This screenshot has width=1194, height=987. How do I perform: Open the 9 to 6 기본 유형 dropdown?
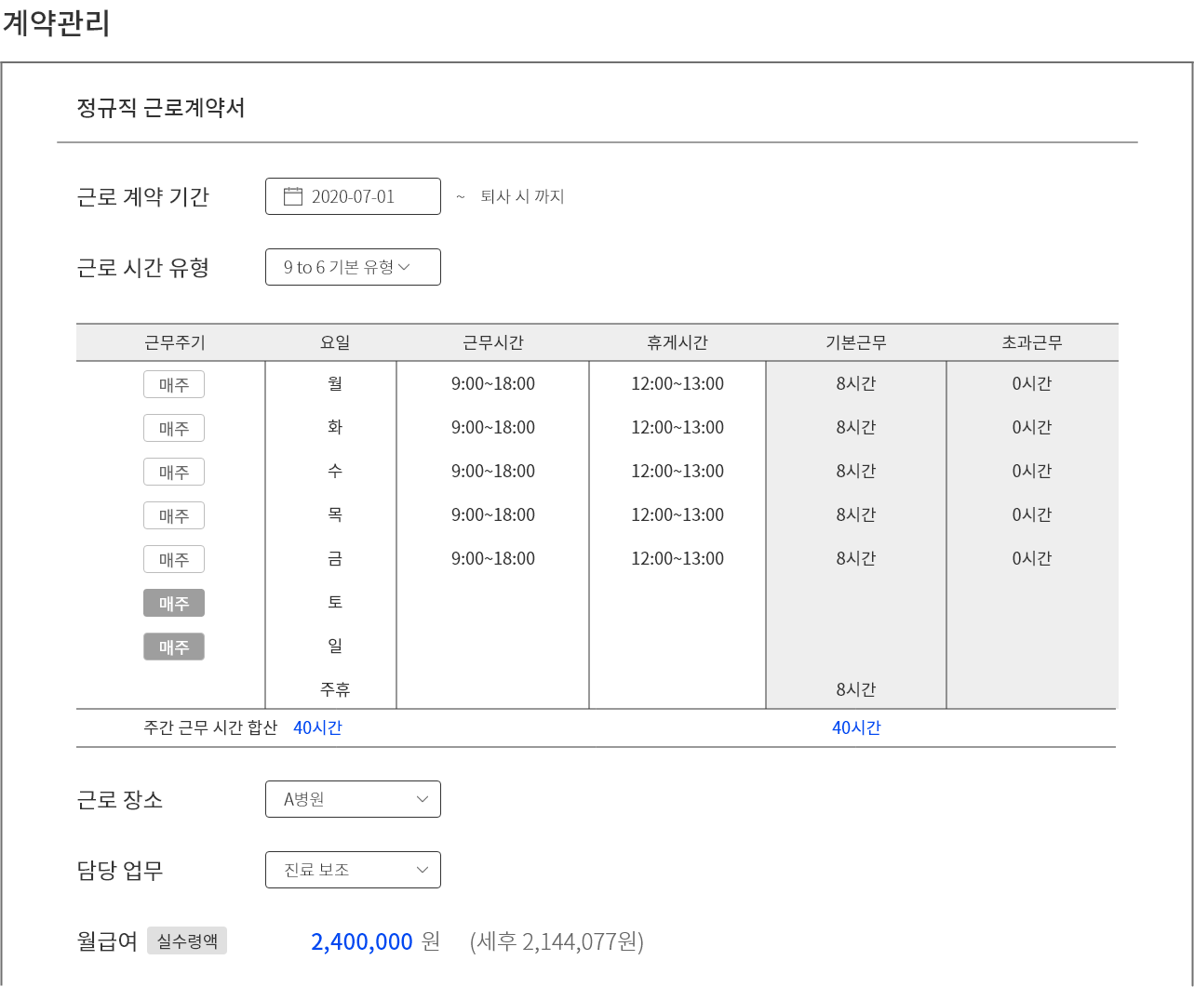tap(353, 267)
